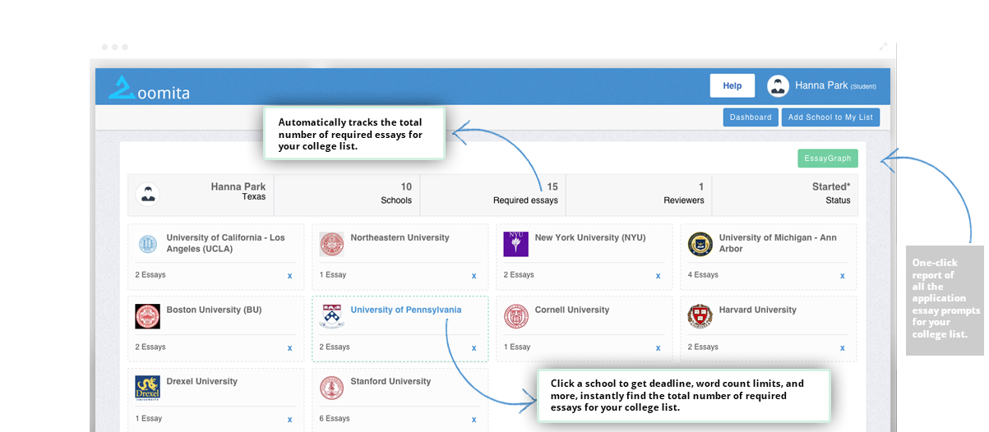Click the 10 Schools summary count
This screenshot has height=432, width=989.
click(x=396, y=194)
